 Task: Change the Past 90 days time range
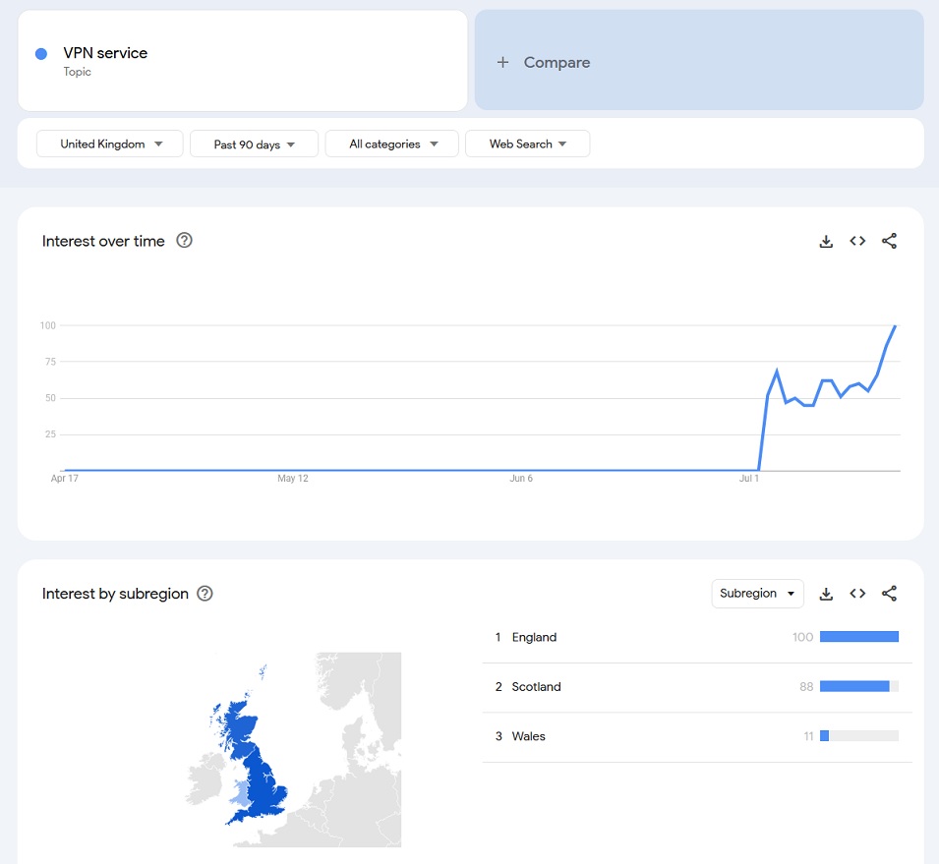pos(254,144)
